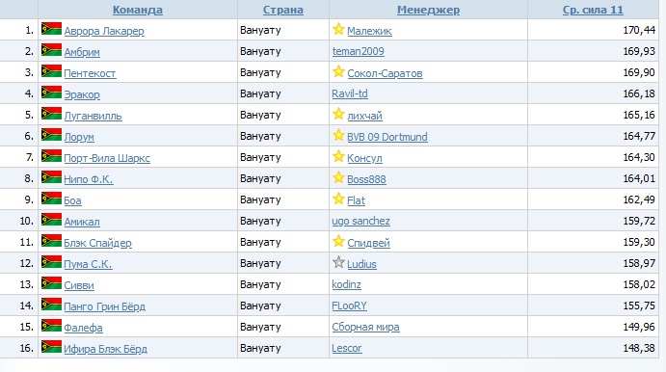Sort by Страна column header
This screenshot has width=666, height=372.
coord(282,10)
